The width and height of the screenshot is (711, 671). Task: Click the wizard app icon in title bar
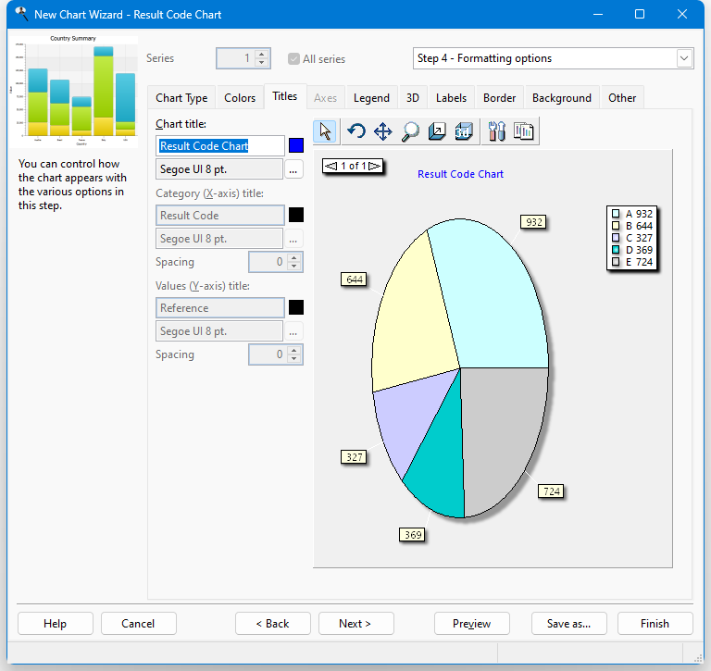click(x=21, y=14)
